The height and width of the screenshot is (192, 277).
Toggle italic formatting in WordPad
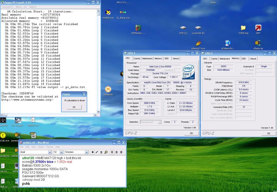[97, 152]
